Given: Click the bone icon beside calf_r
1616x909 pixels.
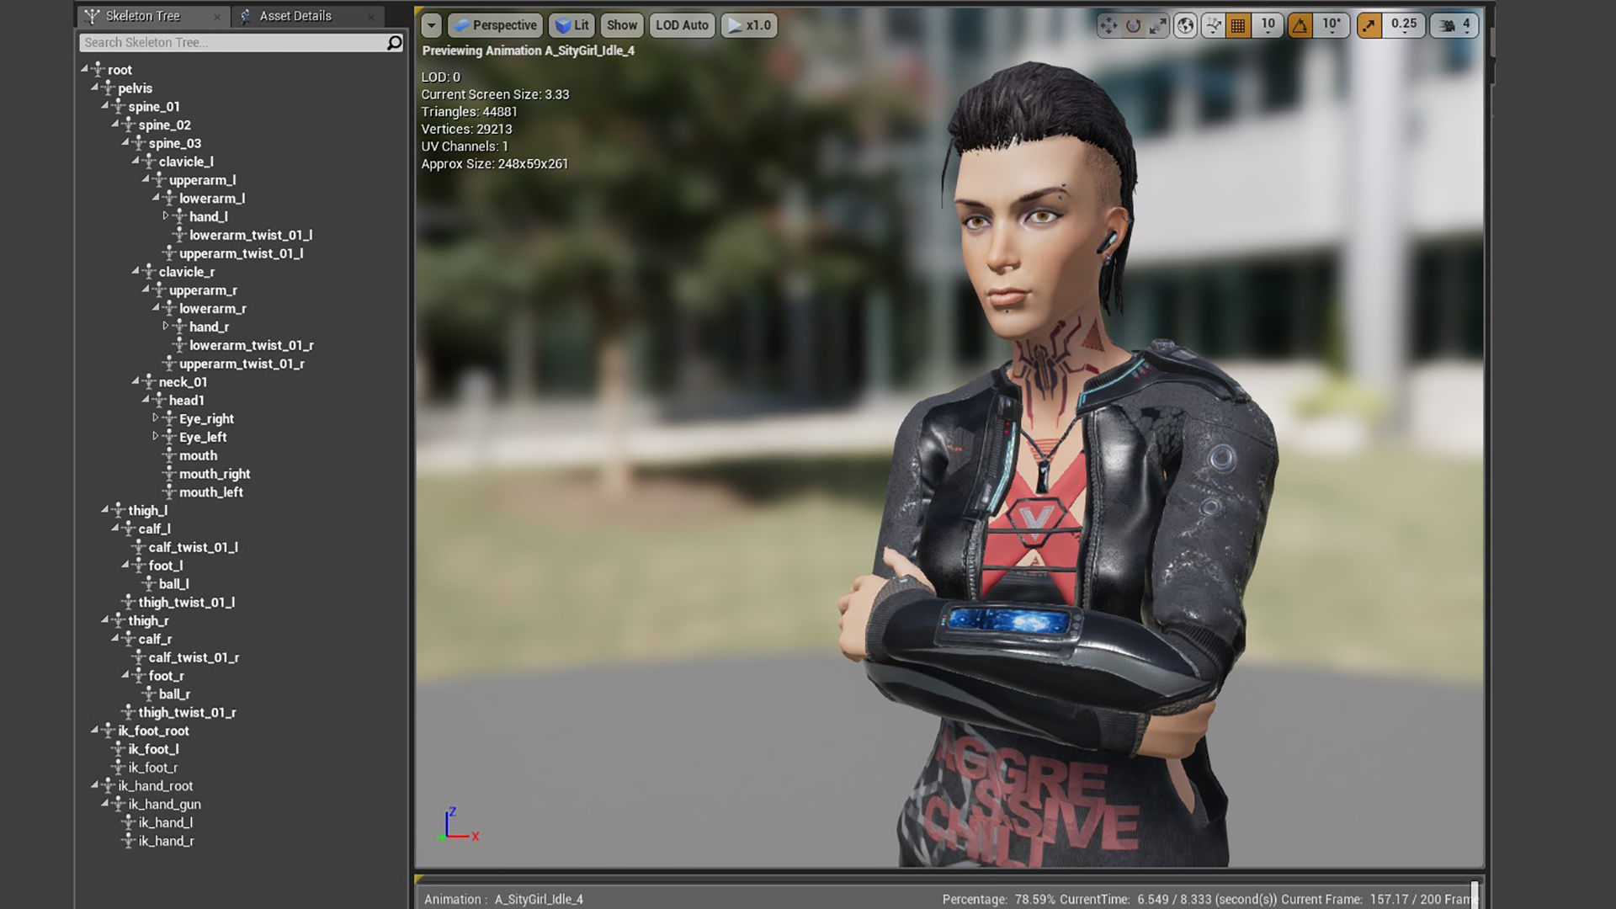Looking at the screenshot, I should 129,640.
